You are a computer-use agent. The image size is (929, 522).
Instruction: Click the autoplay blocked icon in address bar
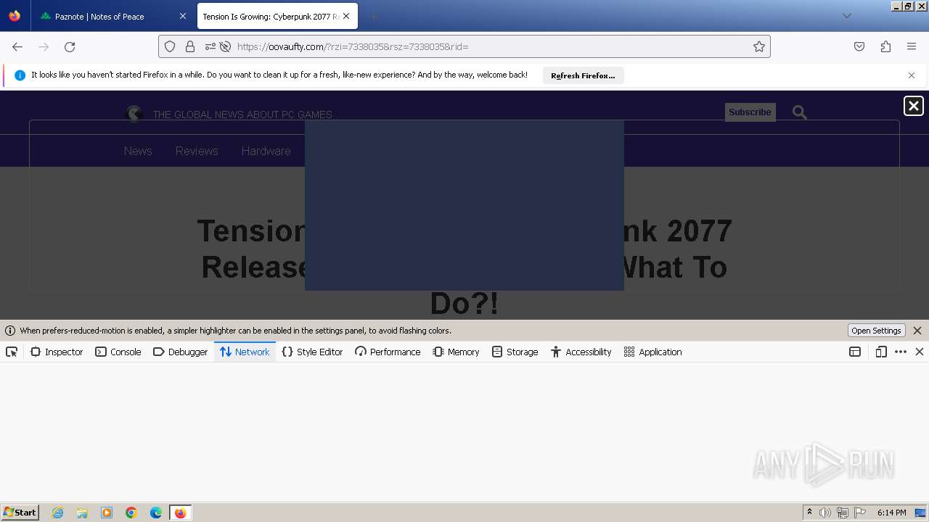(225, 46)
